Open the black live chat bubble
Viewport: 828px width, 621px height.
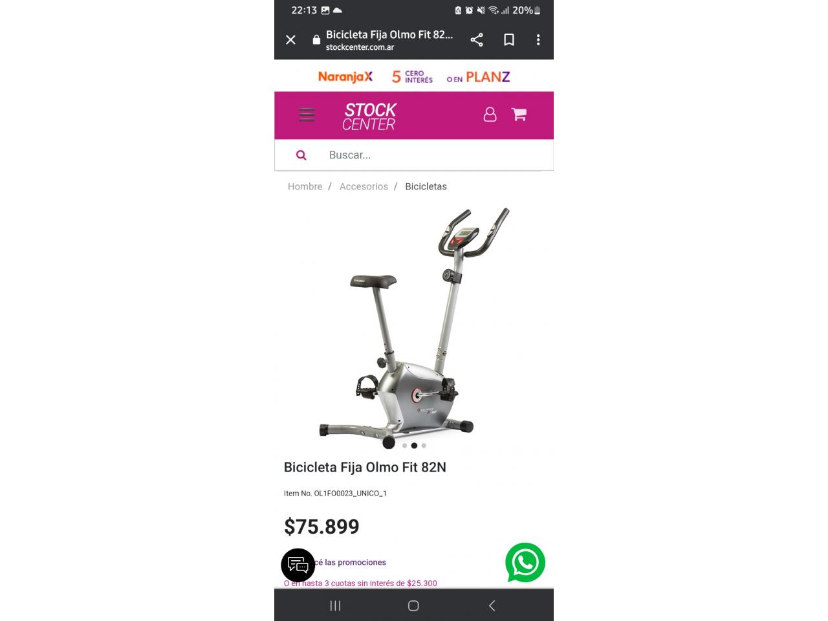[298, 565]
